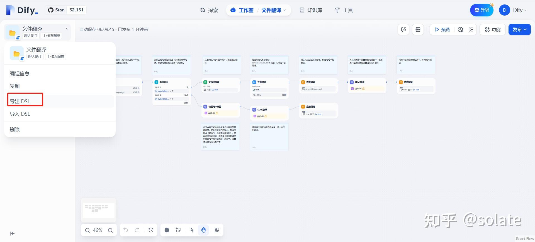Select 复制 menu entry
535x242 pixels.
point(59,86)
